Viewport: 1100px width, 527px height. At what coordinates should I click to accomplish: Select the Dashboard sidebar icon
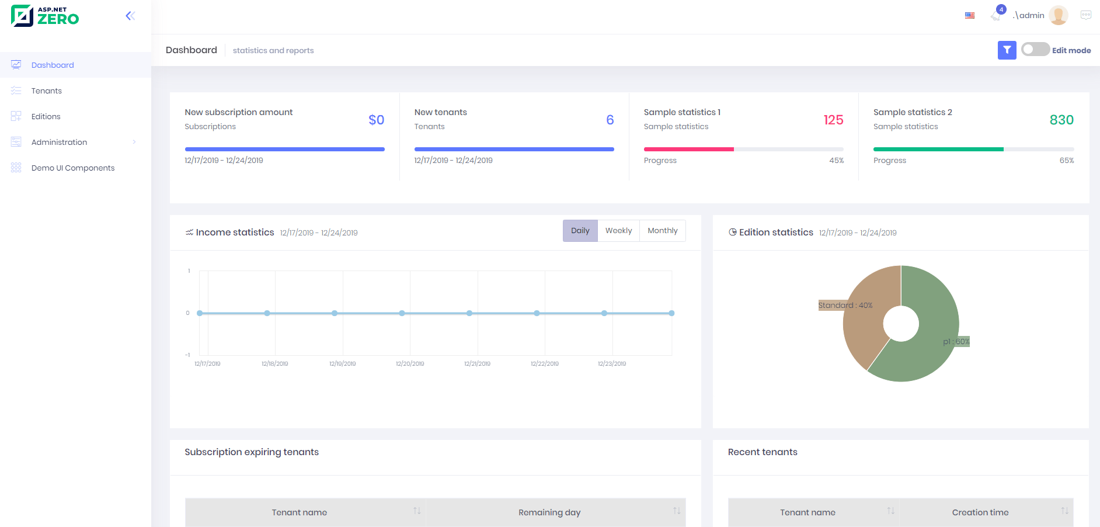pyautogui.click(x=15, y=65)
